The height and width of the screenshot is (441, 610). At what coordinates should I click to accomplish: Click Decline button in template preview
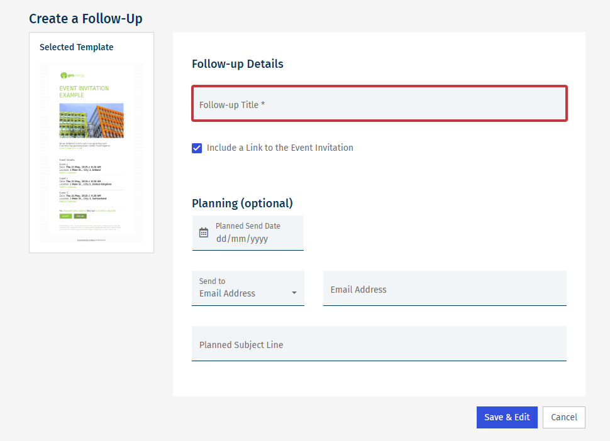click(x=80, y=216)
